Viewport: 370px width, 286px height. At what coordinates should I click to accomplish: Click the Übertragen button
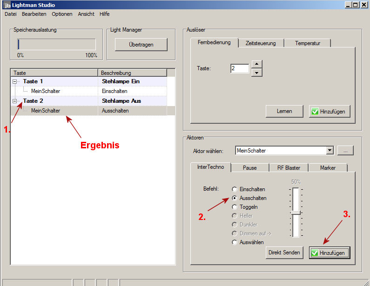pos(141,45)
